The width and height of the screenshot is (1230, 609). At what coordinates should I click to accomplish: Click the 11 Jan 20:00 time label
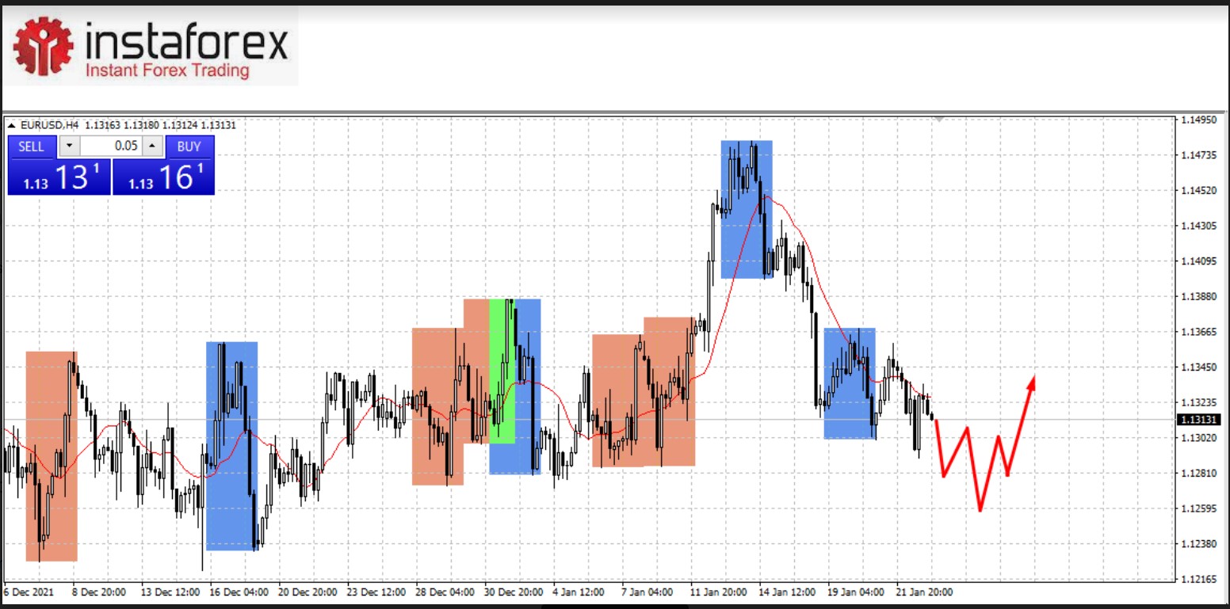[718, 592]
